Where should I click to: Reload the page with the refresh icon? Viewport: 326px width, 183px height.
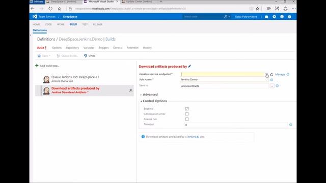(x=50, y=9)
